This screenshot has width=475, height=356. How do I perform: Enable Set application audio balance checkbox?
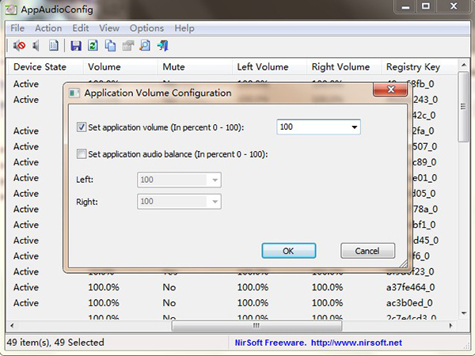(x=82, y=153)
